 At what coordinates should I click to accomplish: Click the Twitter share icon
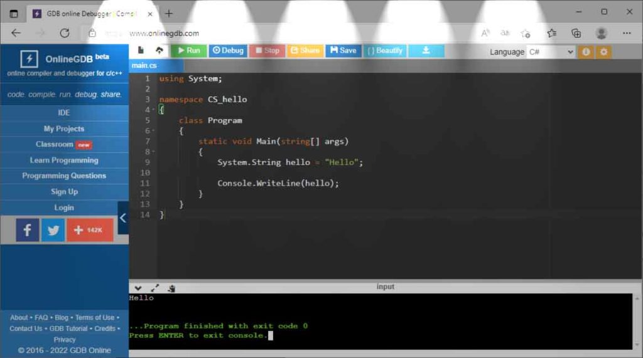point(53,230)
